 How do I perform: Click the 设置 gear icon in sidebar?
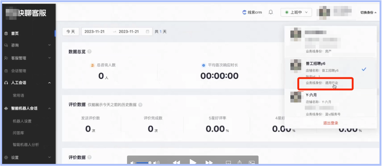click(6, 158)
